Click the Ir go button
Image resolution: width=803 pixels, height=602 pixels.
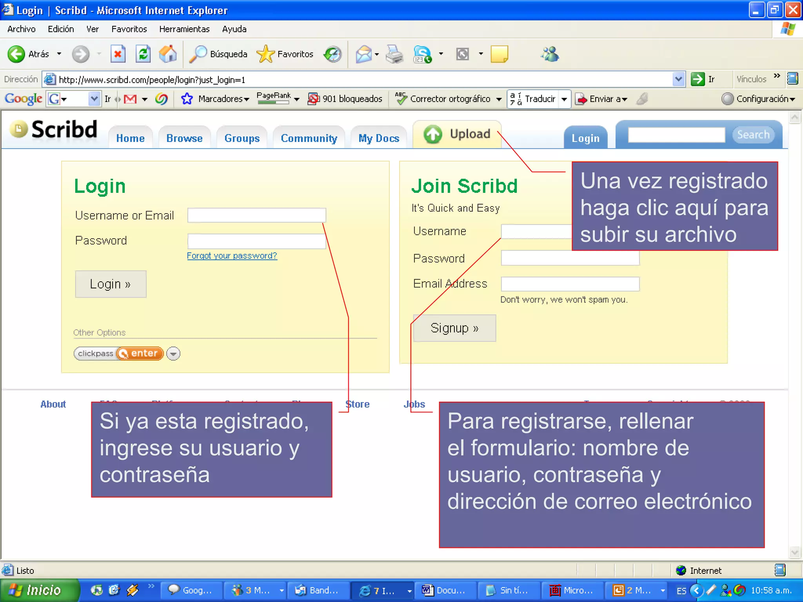pyautogui.click(x=704, y=79)
